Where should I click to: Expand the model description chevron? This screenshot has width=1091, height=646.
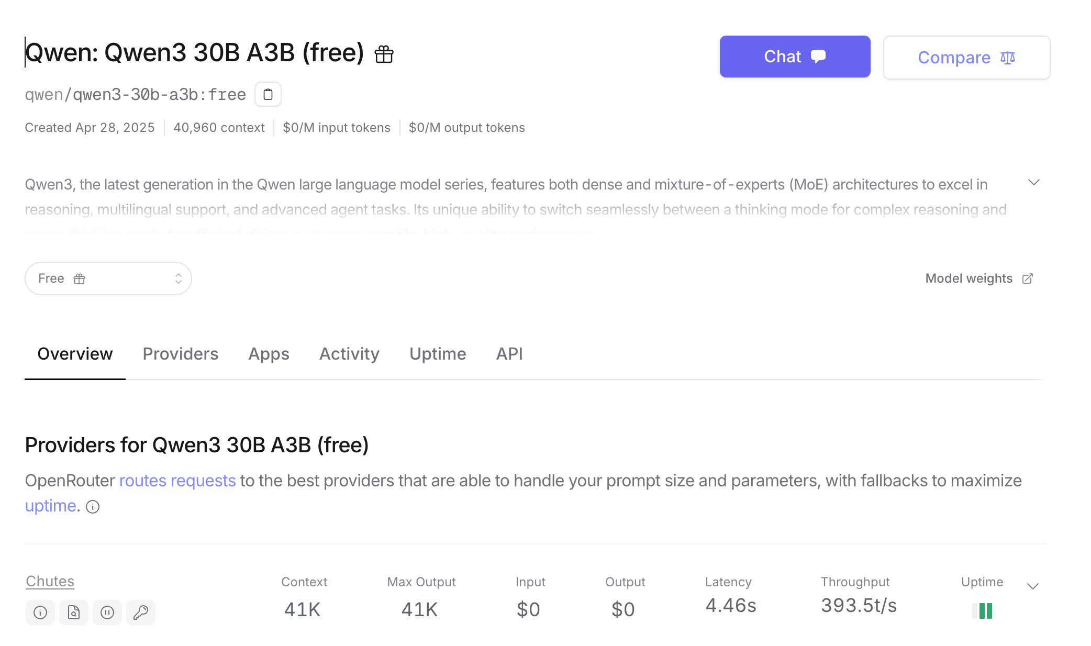pyautogui.click(x=1033, y=183)
